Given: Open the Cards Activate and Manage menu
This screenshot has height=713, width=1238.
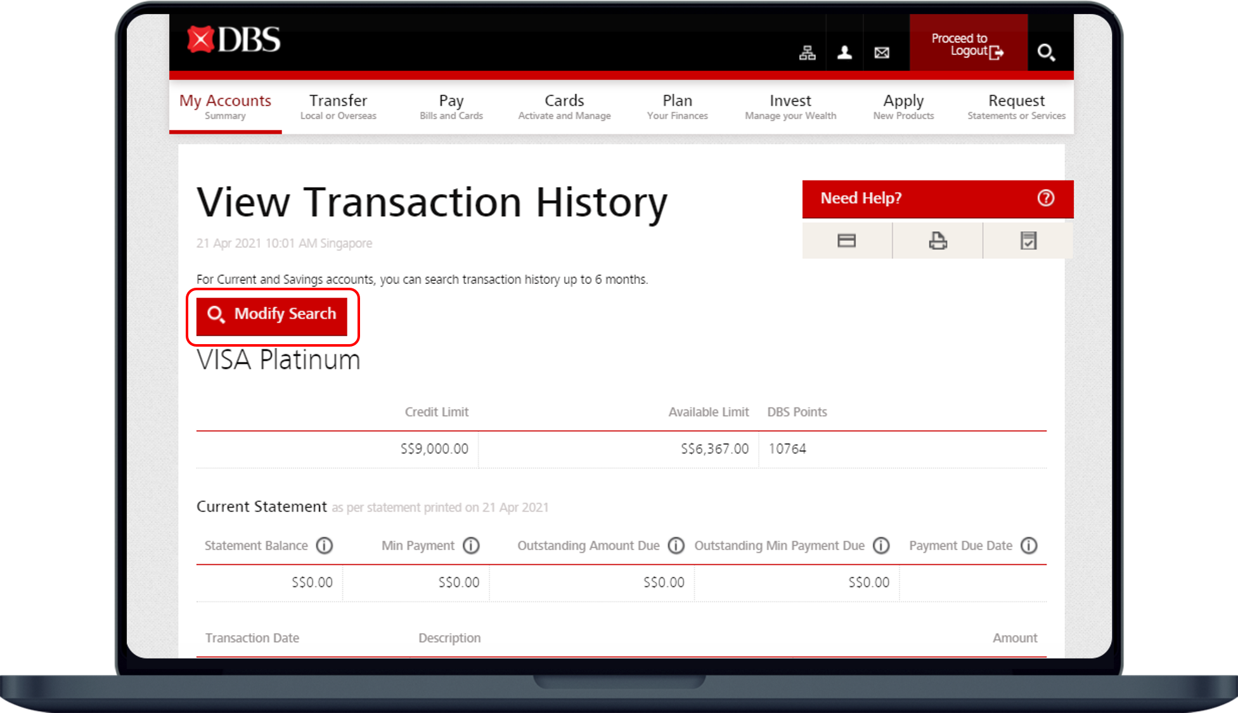Looking at the screenshot, I should click(x=564, y=106).
